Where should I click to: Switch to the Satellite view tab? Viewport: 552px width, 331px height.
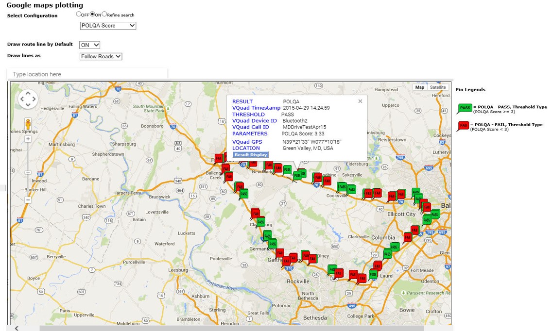point(438,87)
